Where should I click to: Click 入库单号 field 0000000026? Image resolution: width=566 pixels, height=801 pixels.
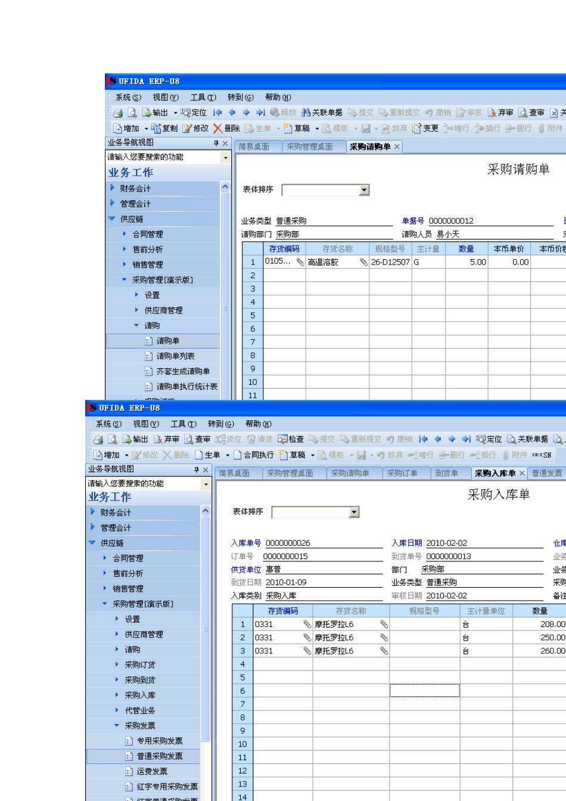coord(324,543)
